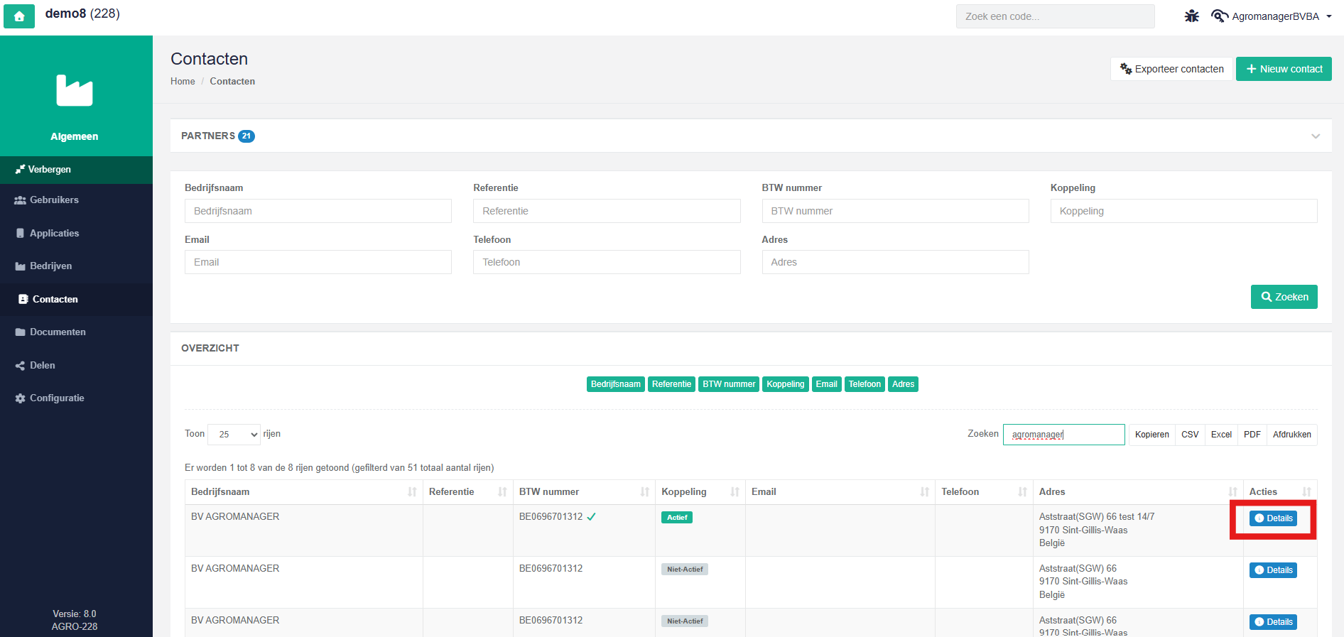
Task: Open Details for second BV AGROMANAGER row
Action: click(x=1273, y=570)
